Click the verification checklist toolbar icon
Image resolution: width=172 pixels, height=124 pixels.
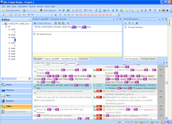[119, 15]
